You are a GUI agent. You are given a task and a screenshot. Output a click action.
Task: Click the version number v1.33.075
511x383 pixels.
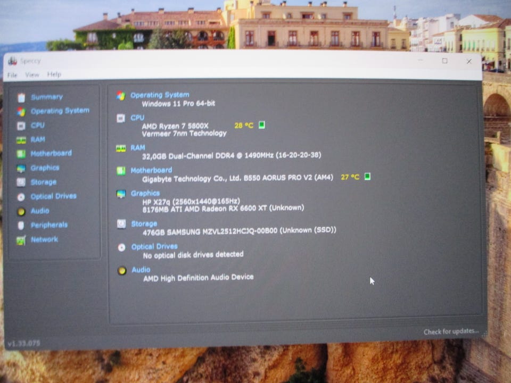click(24, 343)
